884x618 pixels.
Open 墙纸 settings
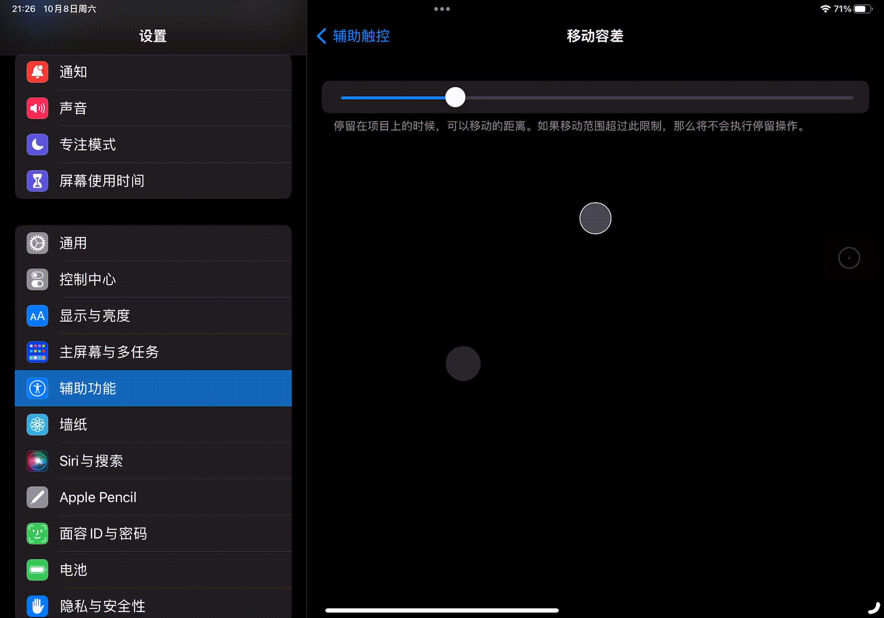(x=152, y=424)
